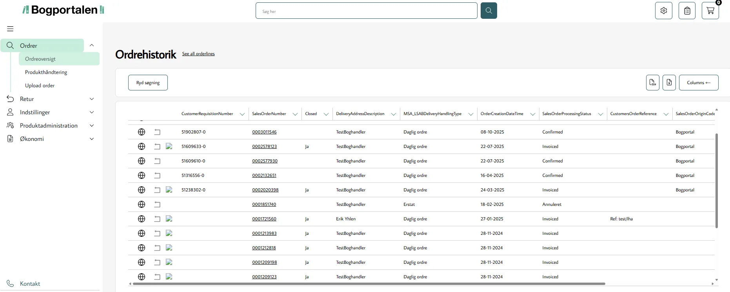This screenshot has height=292, width=730.
Task: Go to Upload order page
Action: click(40, 86)
